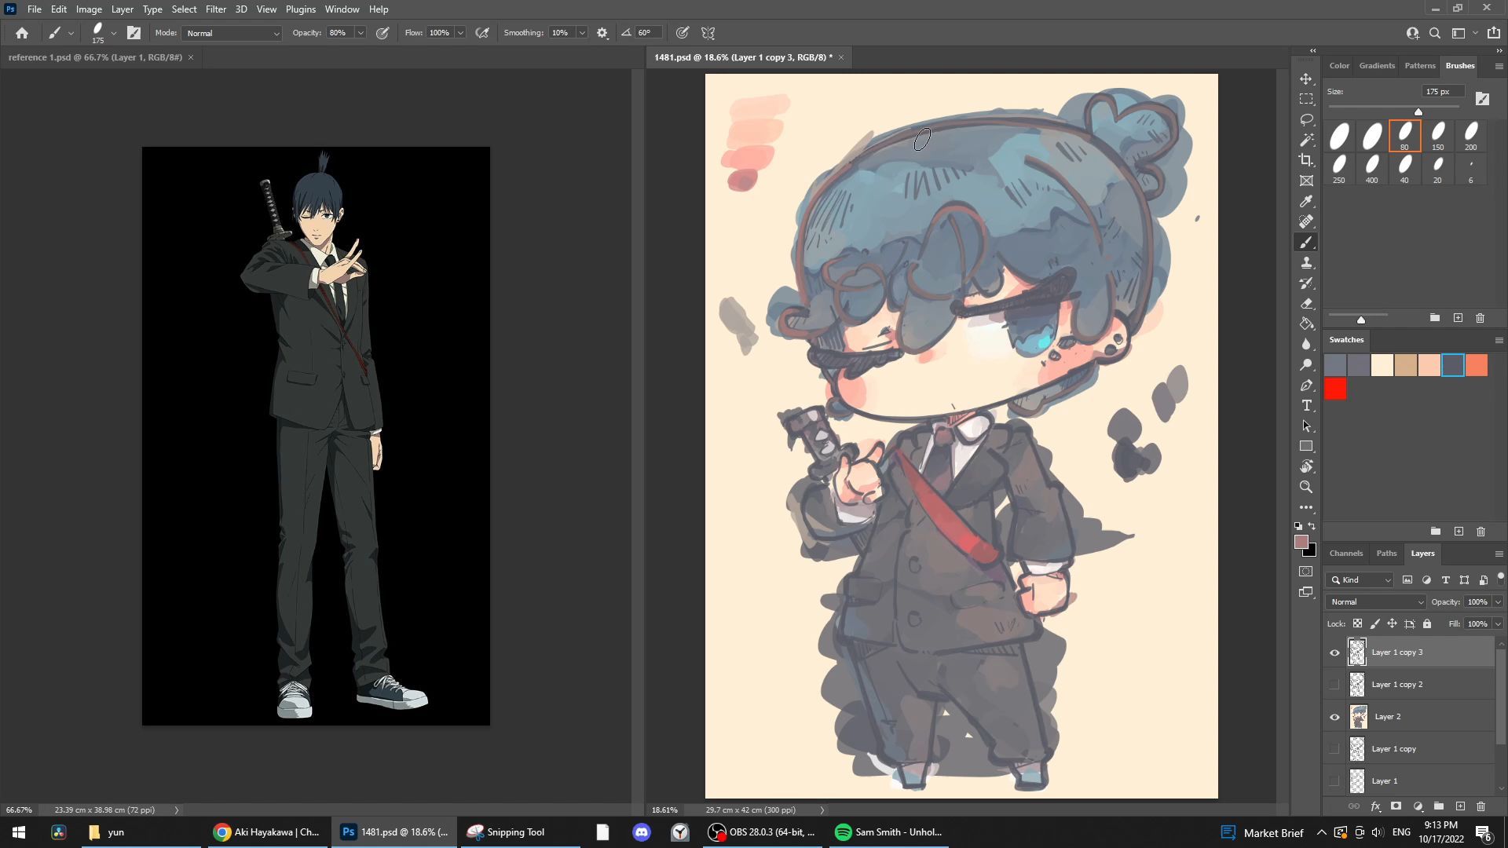Click the Home icon in options bar
The width and height of the screenshot is (1508, 848).
(22, 33)
